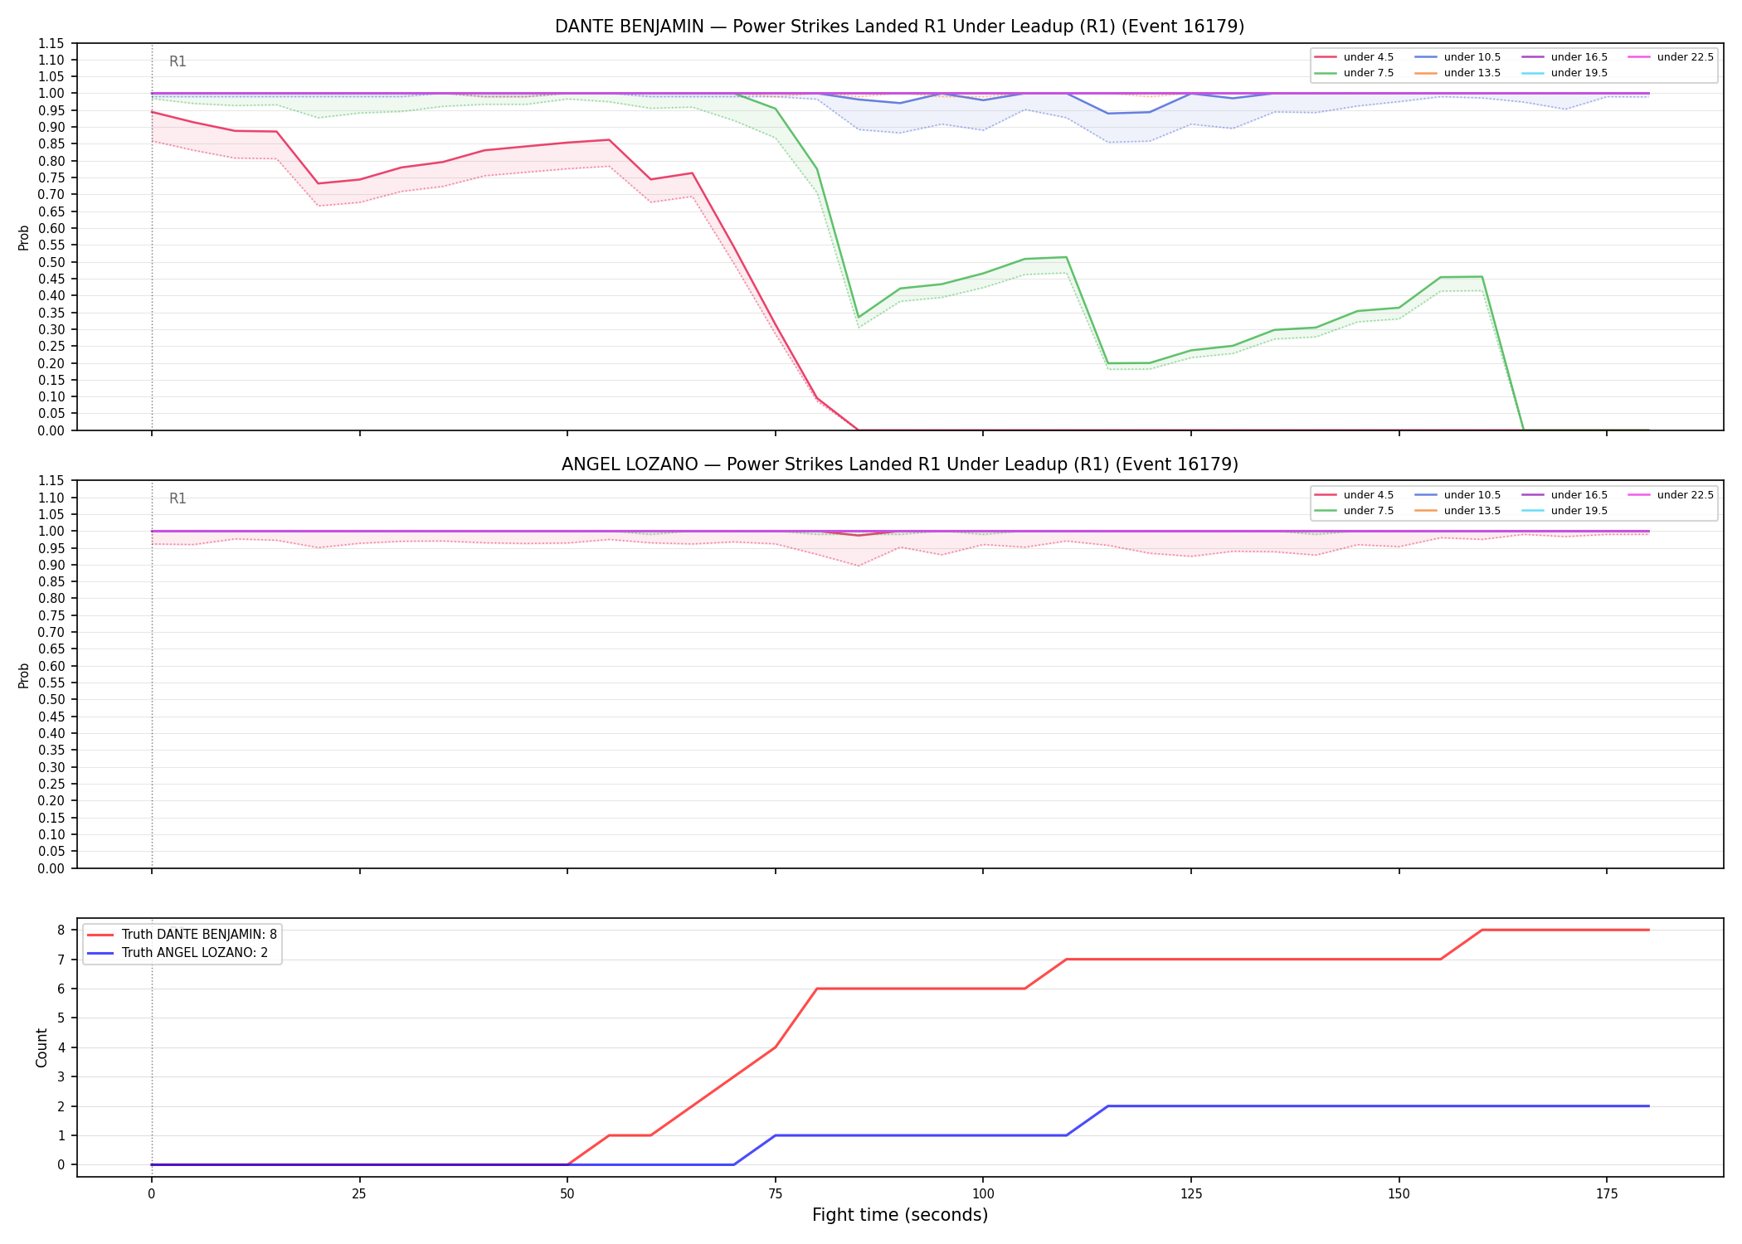The width and height of the screenshot is (1742, 1244).
Task: Pick 'under 16.5' in Angel Lozano chart legend
Action: [1565, 495]
